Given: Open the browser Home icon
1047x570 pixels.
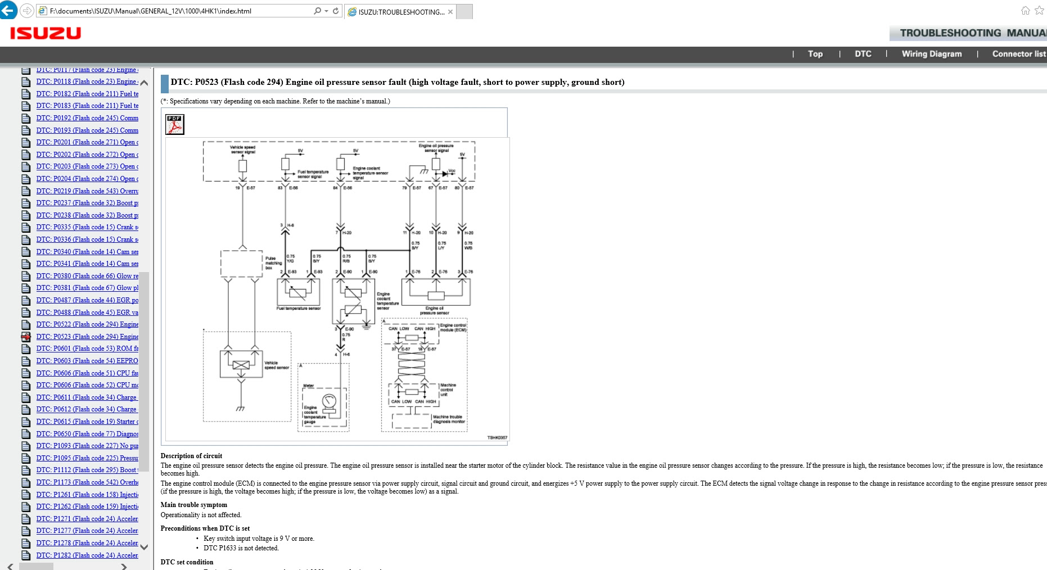Looking at the screenshot, I should (1025, 11).
